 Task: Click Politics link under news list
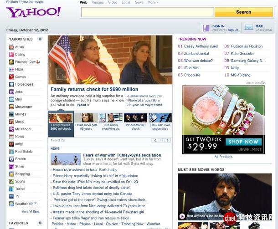tap(57, 224)
